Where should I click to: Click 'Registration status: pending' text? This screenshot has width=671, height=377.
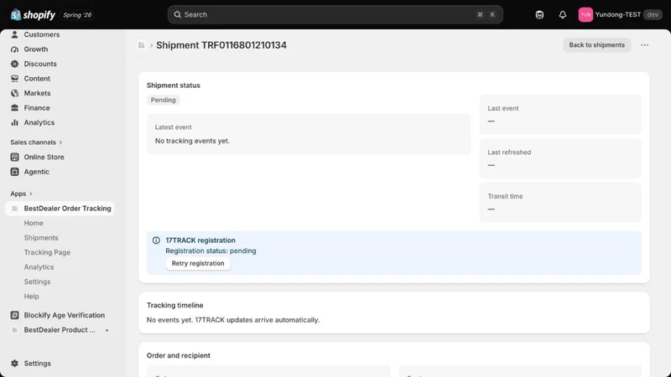pyautogui.click(x=211, y=250)
